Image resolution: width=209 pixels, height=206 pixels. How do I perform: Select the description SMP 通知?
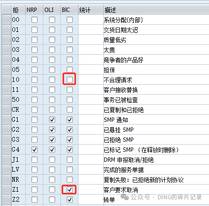pyautogui.click(x=116, y=120)
